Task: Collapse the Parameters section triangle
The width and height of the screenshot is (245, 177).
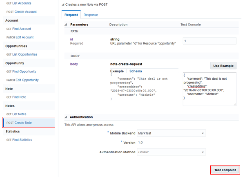Action: (66, 25)
